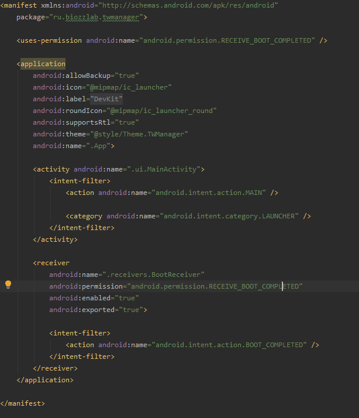Click the android:enabled attribute
The width and height of the screenshot is (359, 418).
80,299
